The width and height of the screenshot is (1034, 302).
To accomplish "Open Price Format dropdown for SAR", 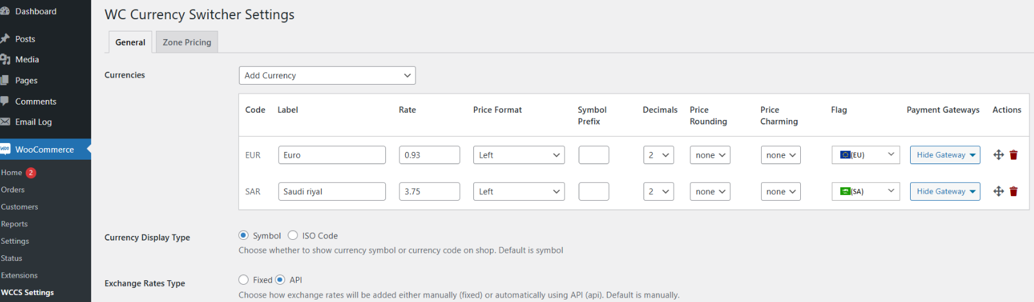I will coord(519,192).
